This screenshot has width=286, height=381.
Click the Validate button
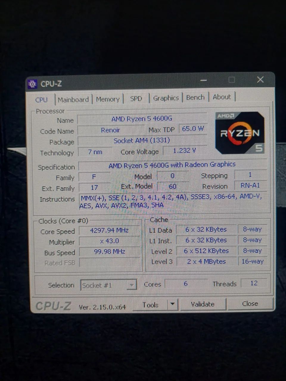tap(203, 304)
